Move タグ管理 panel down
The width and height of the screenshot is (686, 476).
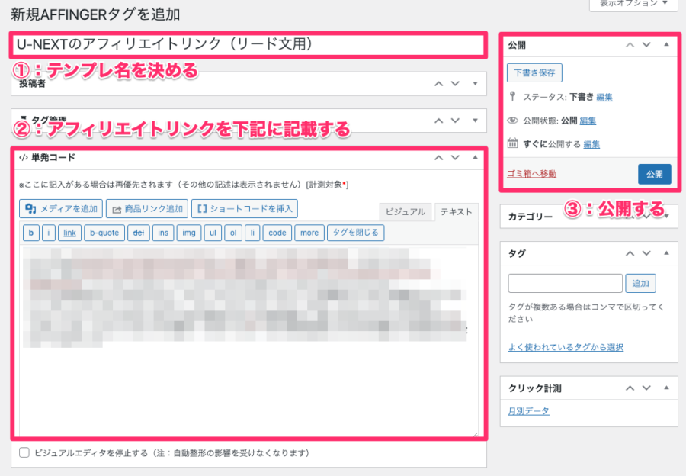click(456, 121)
